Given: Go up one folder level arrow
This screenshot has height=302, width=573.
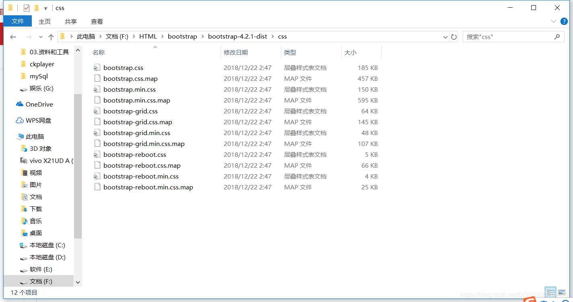Looking at the screenshot, I should [51, 37].
